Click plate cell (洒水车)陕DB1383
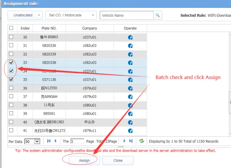 49,122
